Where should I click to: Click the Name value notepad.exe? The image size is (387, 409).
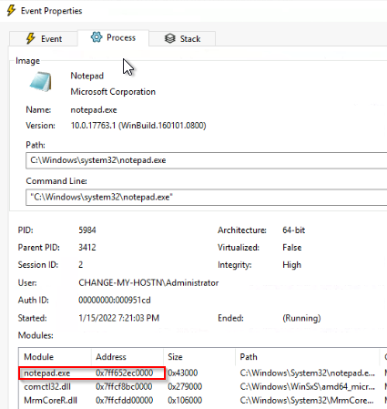(x=94, y=110)
